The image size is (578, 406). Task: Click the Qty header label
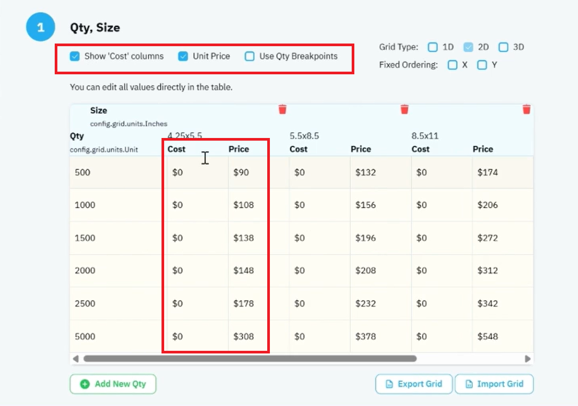pos(76,136)
